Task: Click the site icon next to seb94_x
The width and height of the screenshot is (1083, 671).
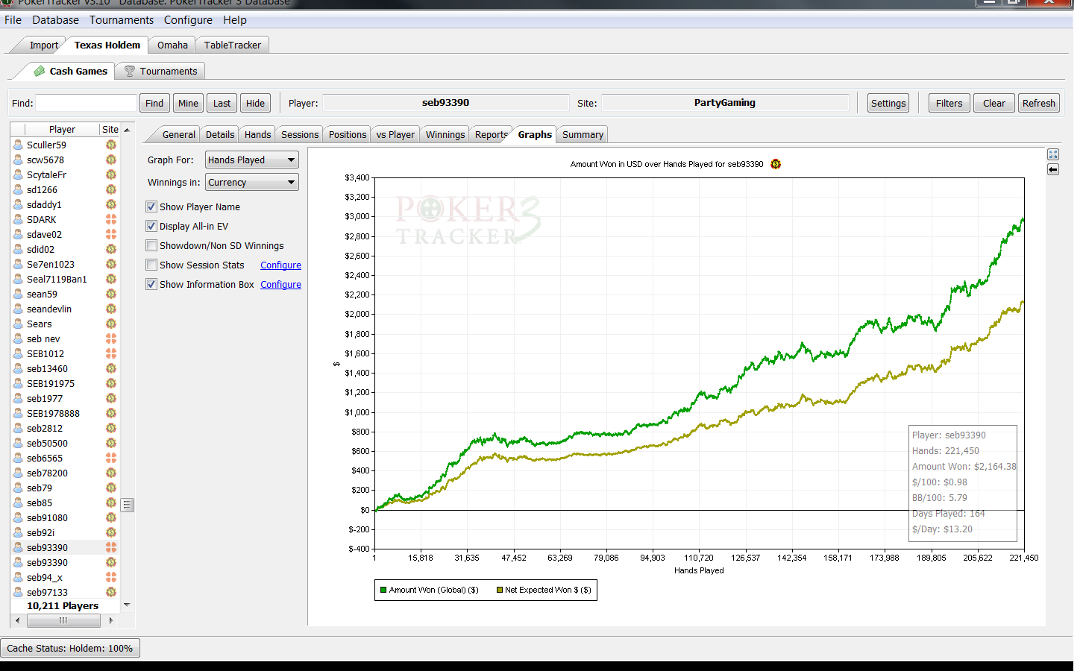Action: [x=111, y=577]
